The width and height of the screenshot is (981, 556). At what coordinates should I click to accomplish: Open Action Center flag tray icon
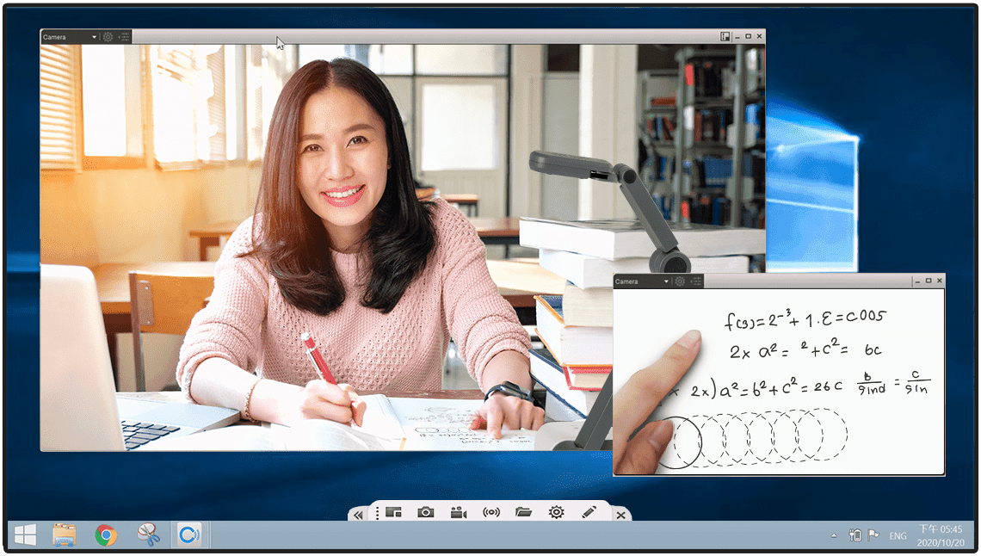point(873,535)
